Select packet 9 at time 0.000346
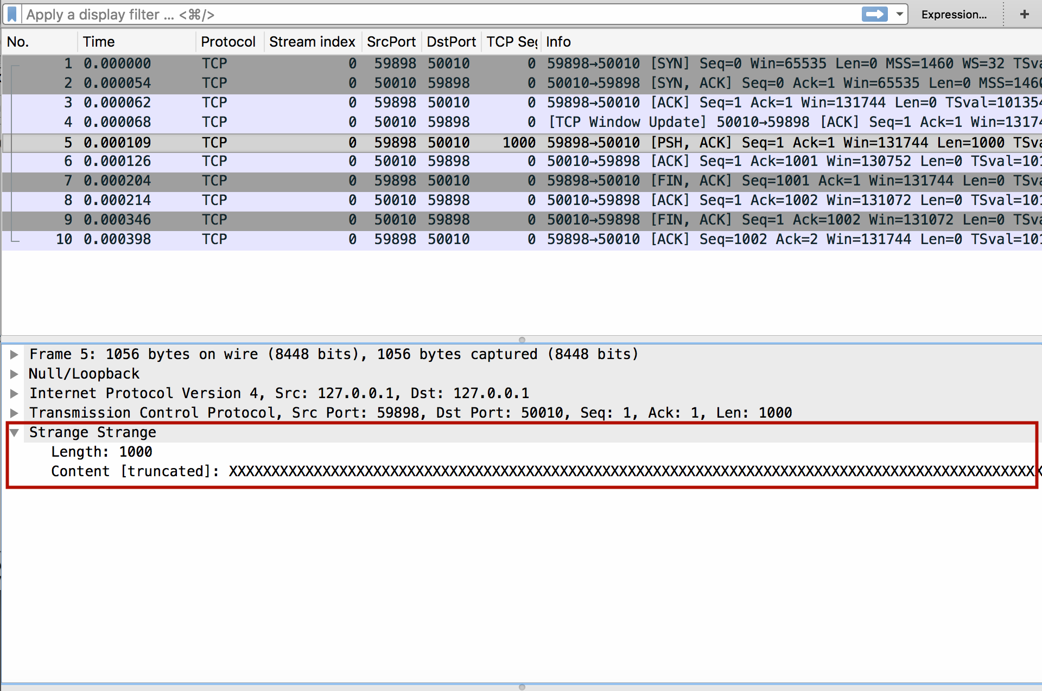 coord(521,220)
